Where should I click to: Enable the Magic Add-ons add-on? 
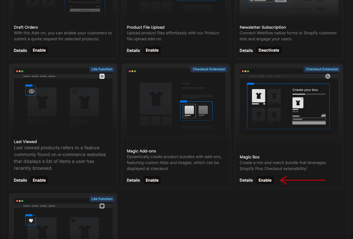click(x=152, y=180)
